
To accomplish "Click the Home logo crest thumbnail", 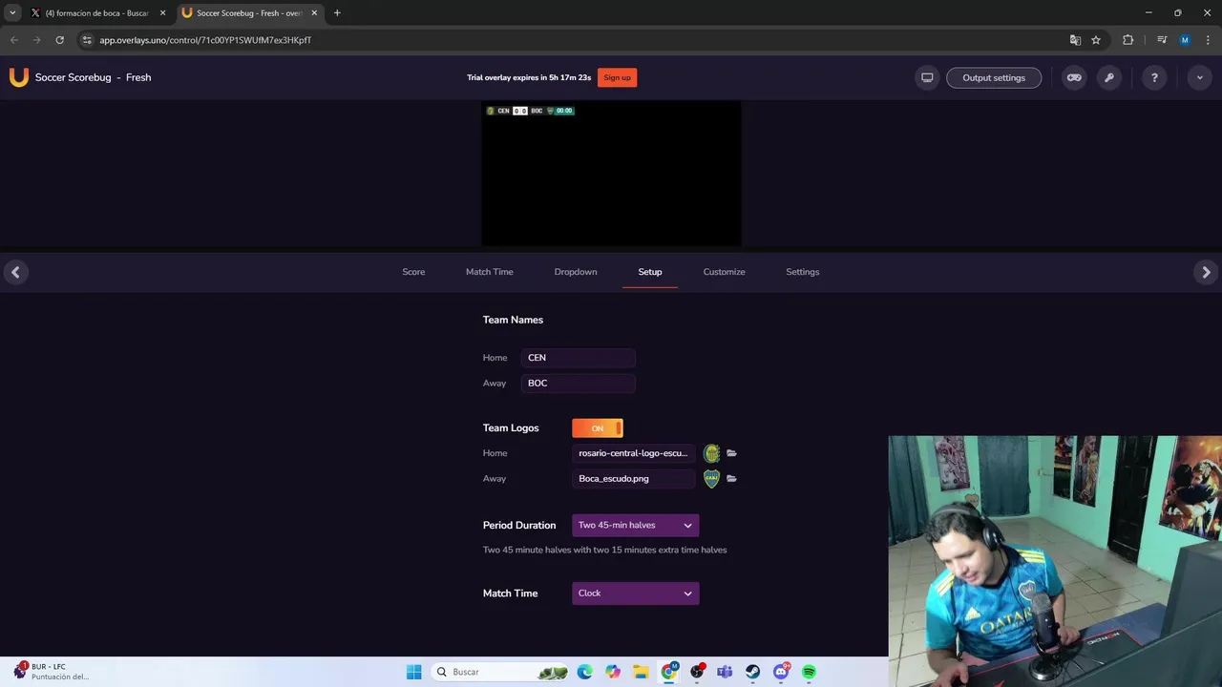I will tap(711, 453).
